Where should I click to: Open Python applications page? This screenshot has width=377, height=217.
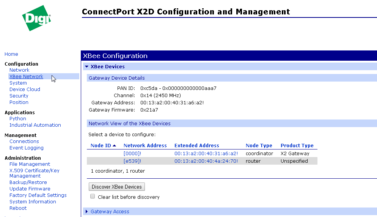point(18,119)
